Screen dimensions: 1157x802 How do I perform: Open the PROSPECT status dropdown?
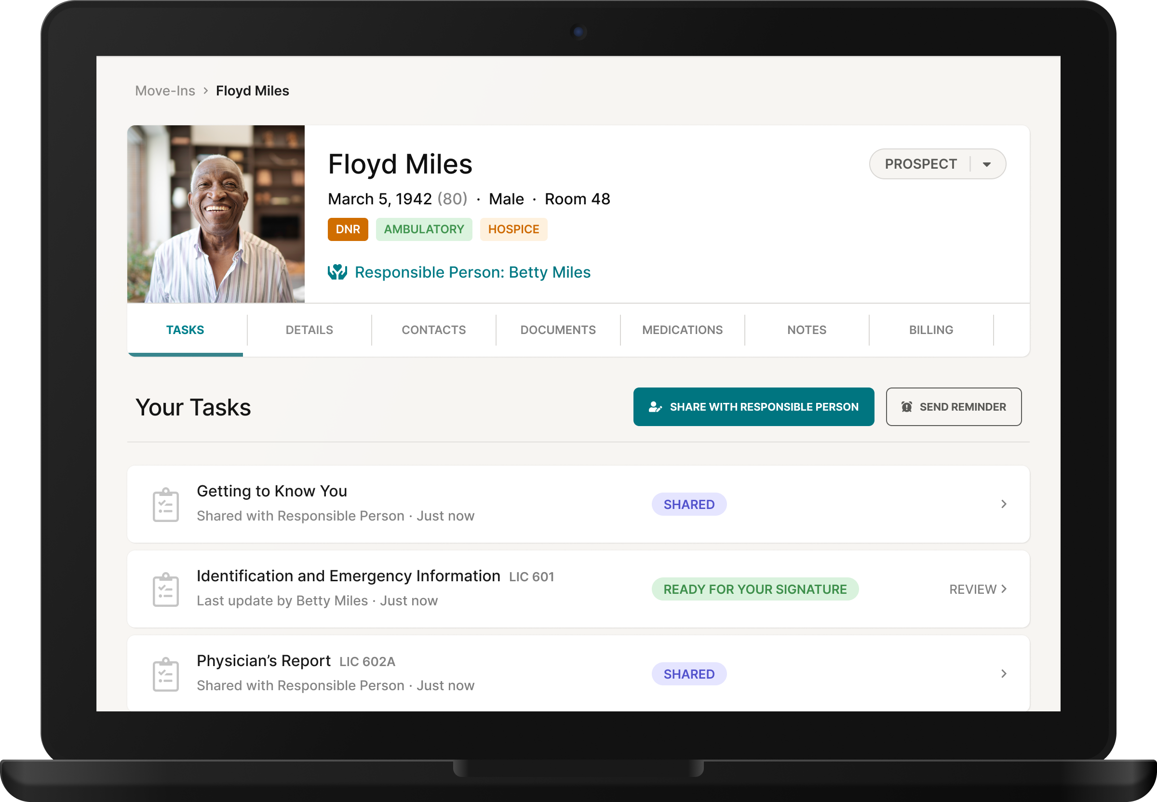987,164
